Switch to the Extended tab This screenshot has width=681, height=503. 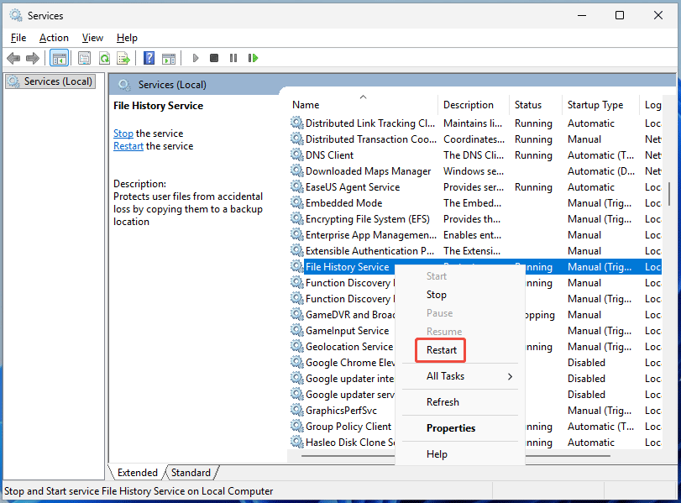(x=137, y=473)
